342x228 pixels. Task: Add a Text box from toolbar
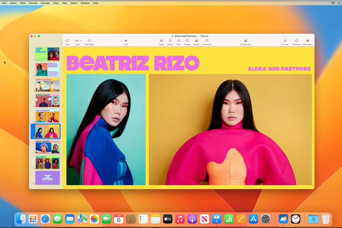click(179, 41)
